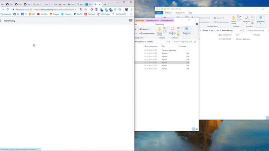Screen dimensions: 269x151
Task: Open Chrome's three-dot menu
Action: coord(131,9)
